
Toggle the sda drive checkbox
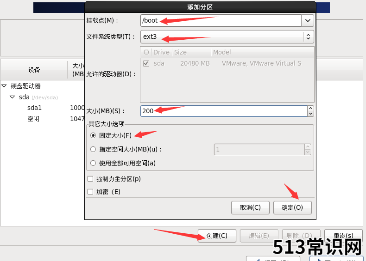tap(146, 63)
